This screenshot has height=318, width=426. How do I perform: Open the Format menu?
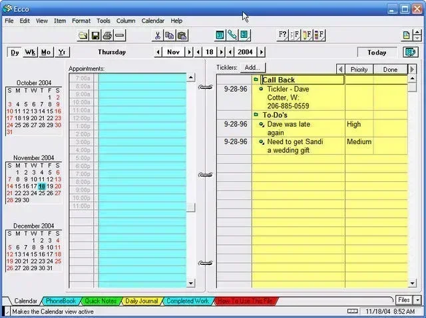[81, 21]
